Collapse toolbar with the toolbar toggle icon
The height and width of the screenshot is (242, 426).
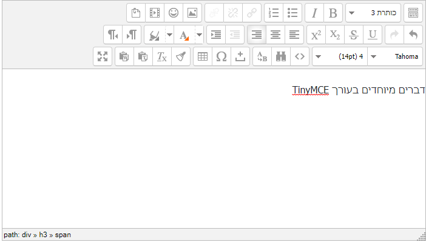coord(413,13)
